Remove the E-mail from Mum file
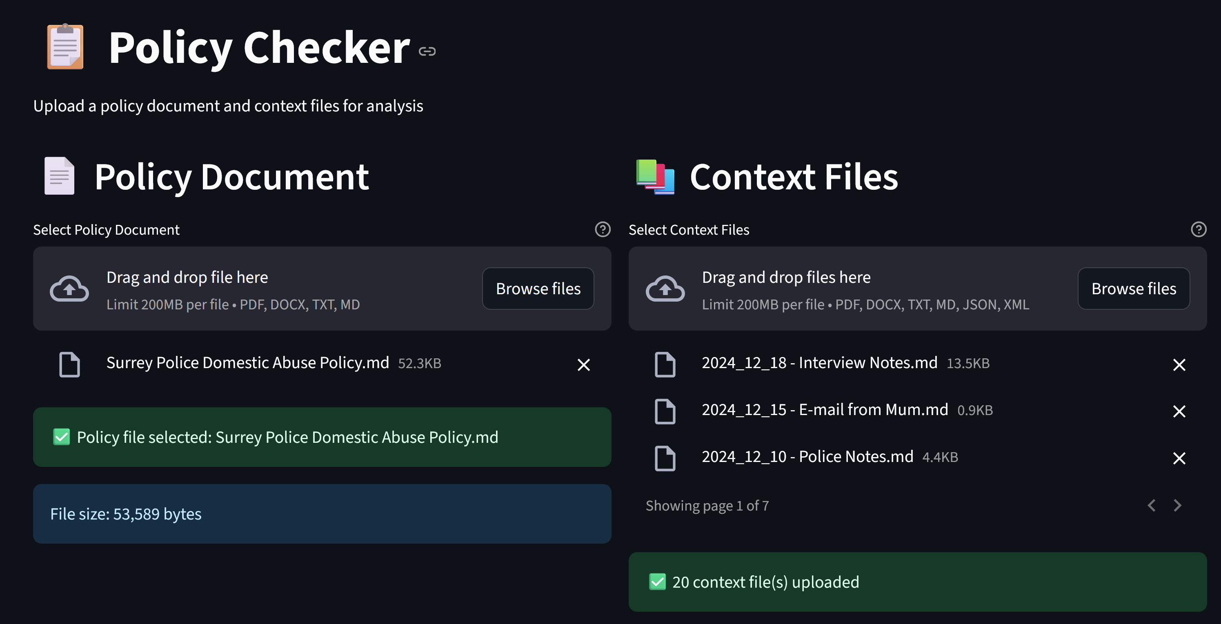Image resolution: width=1221 pixels, height=624 pixels. coord(1180,411)
